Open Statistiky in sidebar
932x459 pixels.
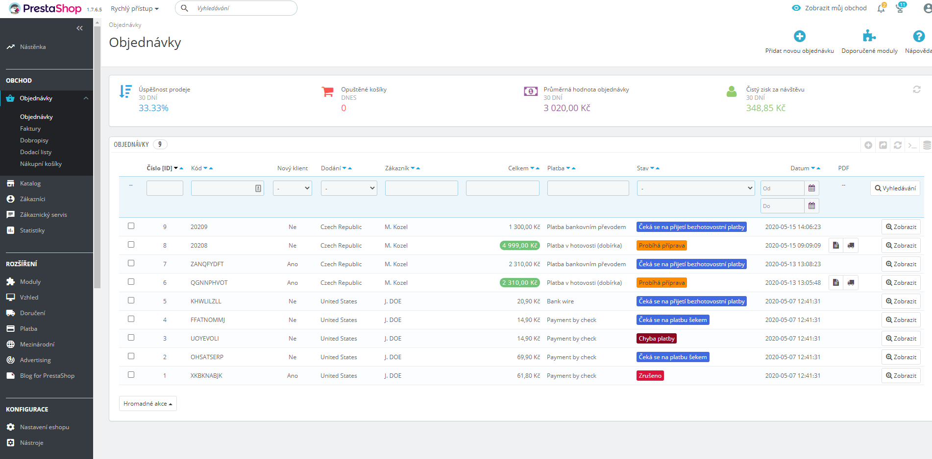(32, 230)
